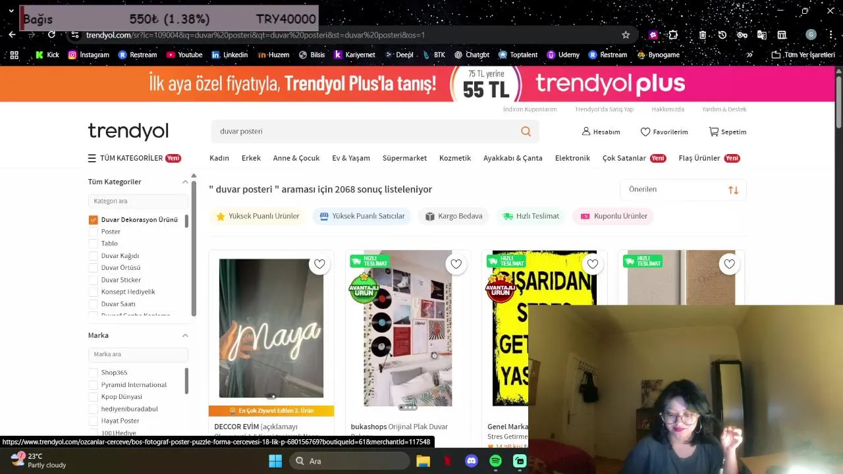Check the Duvar Sticker checkbox
This screenshot has width=843, height=474.
coord(93,280)
